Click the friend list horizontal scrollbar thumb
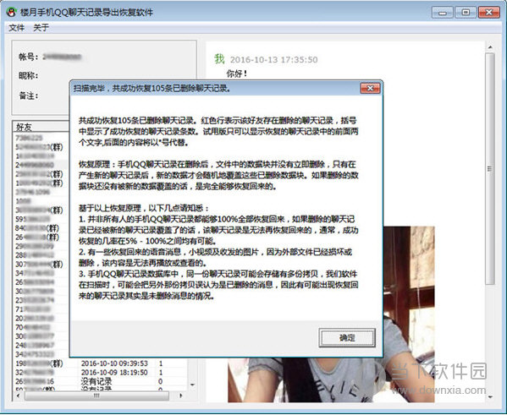The image size is (507, 415). click(x=96, y=396)
